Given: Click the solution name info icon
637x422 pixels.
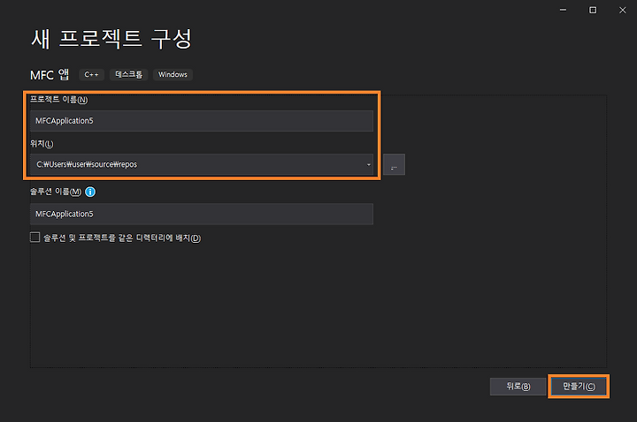Looking at the screenshot, I should [x=90, y=192].
